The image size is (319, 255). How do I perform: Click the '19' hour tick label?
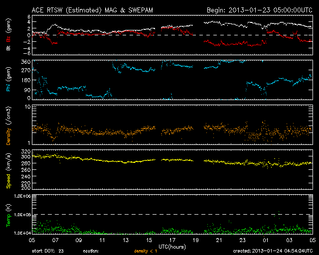click(x=195, y=240)
